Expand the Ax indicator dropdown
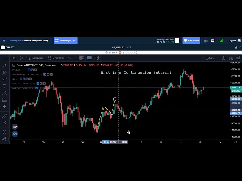The height and width of the screenshot is (181, 242). click(x=17, y=79)
